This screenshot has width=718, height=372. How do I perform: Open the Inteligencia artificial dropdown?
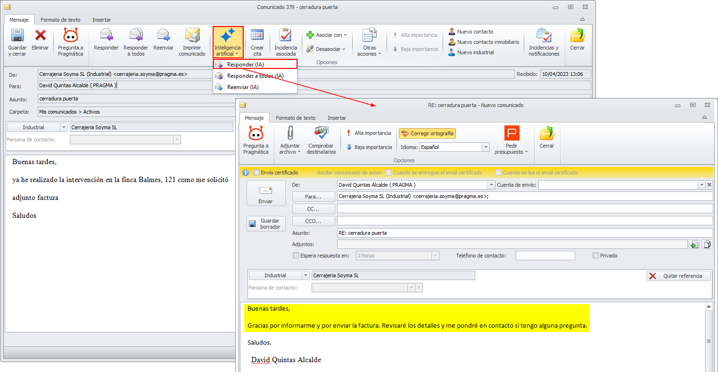(228, 42)
